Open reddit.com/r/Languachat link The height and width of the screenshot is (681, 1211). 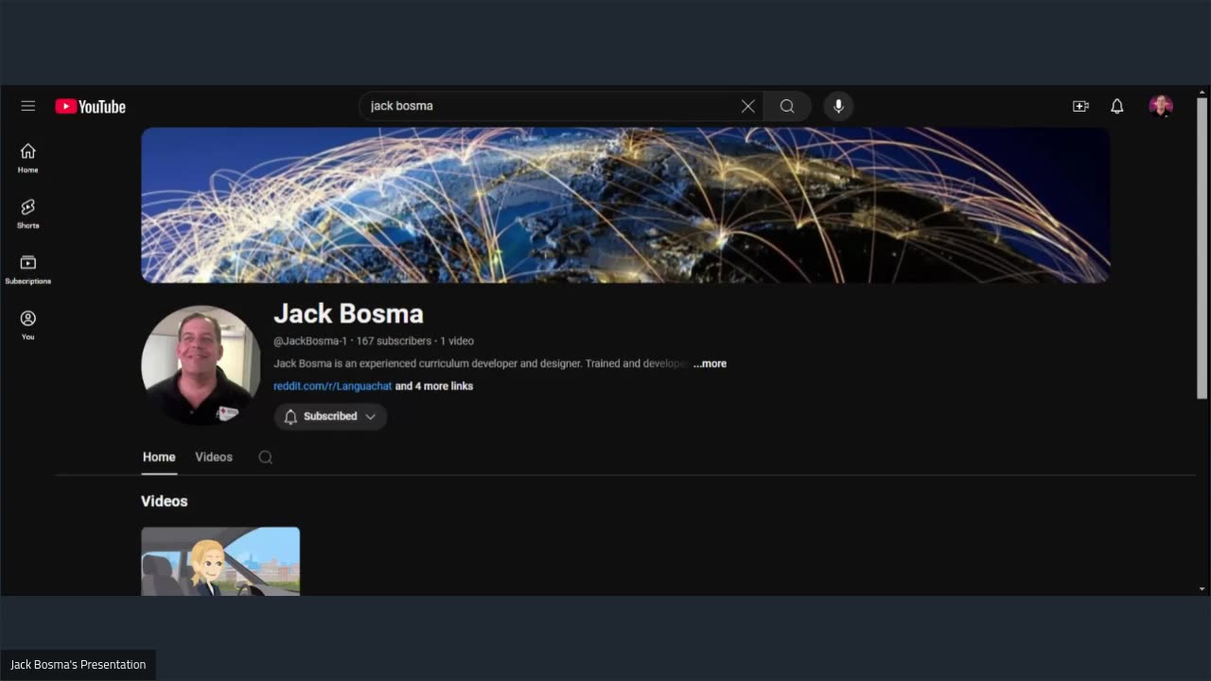[x=332, y=386]
